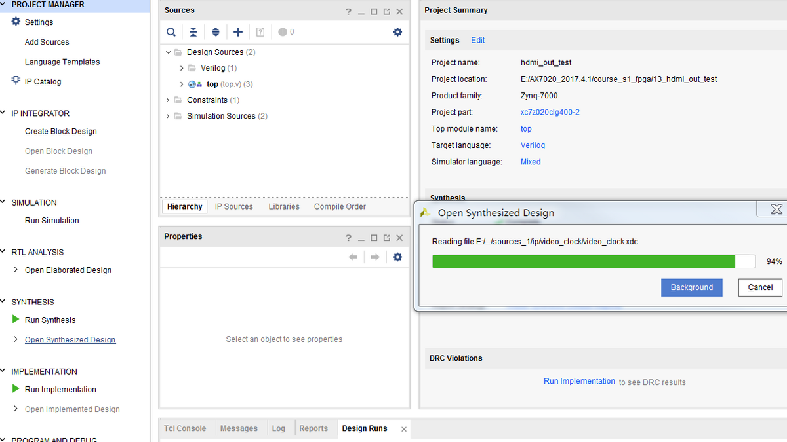Click the Expand All icon in Sources
Screen dimensions: 787x442
tap(215, 32)
